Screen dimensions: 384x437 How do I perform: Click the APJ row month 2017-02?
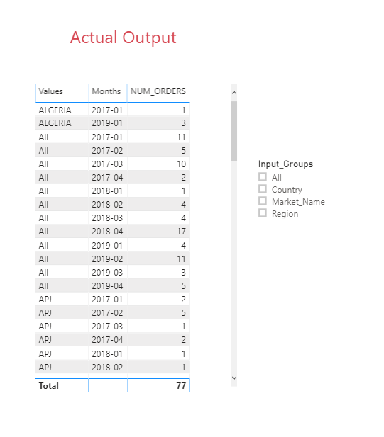point(107,313)
